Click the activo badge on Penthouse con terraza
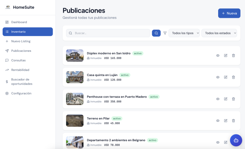Screen dimensions: 245x149 pyautogui.click(x=154, y=97)
